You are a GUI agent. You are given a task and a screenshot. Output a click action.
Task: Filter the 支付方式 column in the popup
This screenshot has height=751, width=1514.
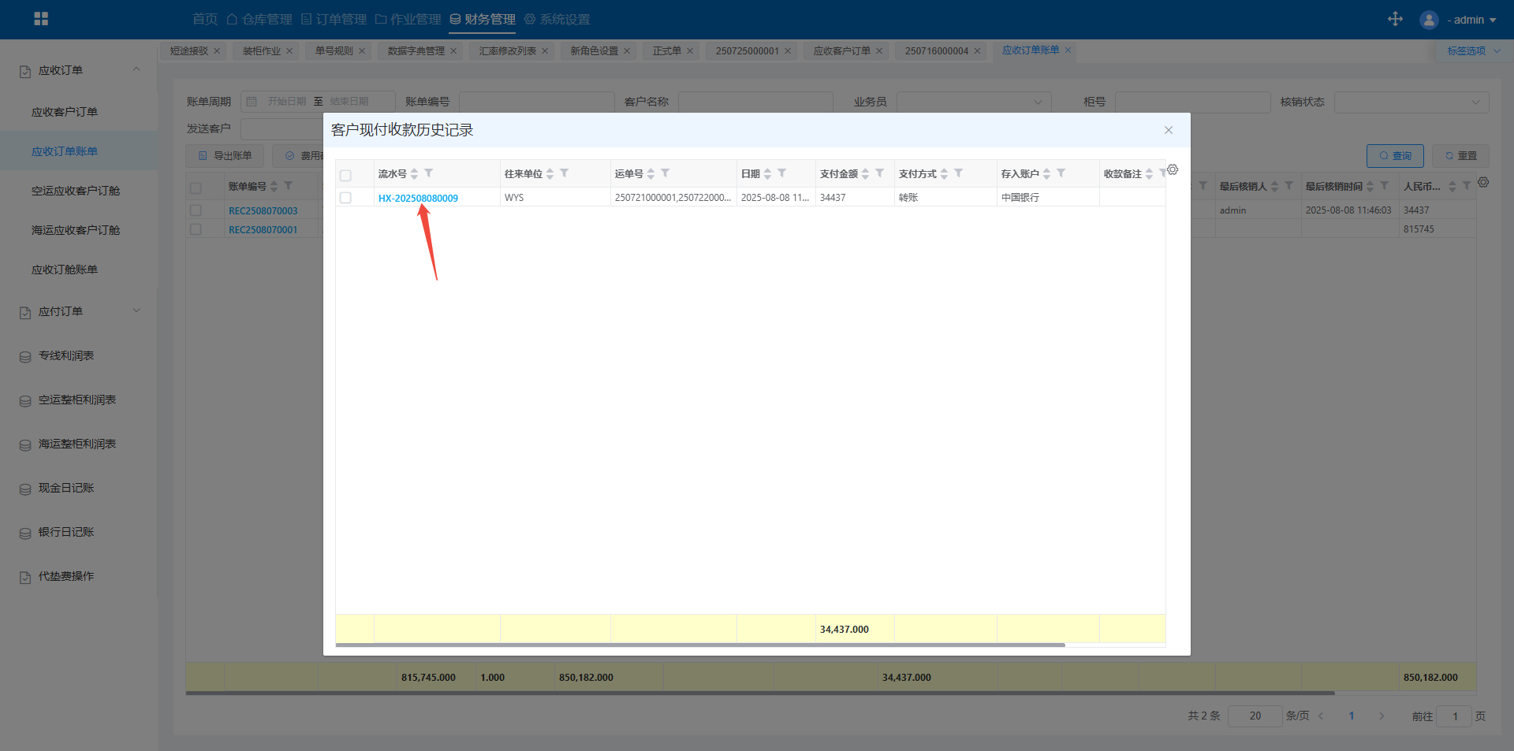pyautogui.click(x=958, y=173)
